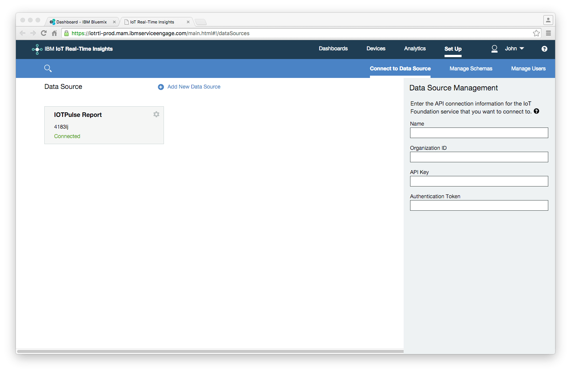
Task: Reload the page with refresh icon
Action: [44, 33]
